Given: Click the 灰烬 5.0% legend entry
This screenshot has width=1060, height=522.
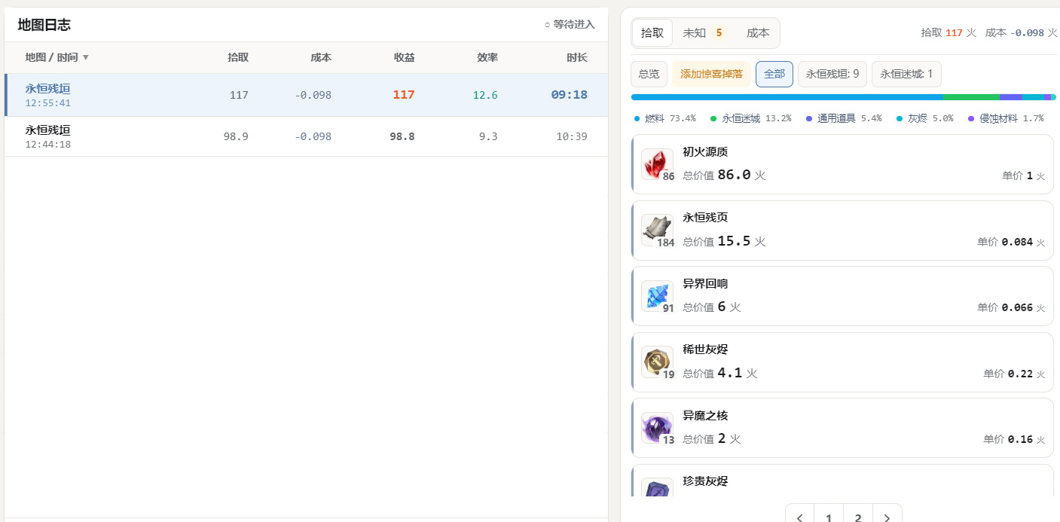Looking at the screenshot, I should (924, 118).
